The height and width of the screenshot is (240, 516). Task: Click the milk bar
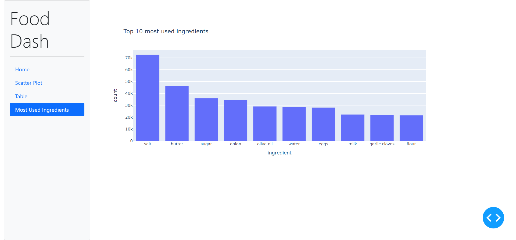click(x=353, y=128)
